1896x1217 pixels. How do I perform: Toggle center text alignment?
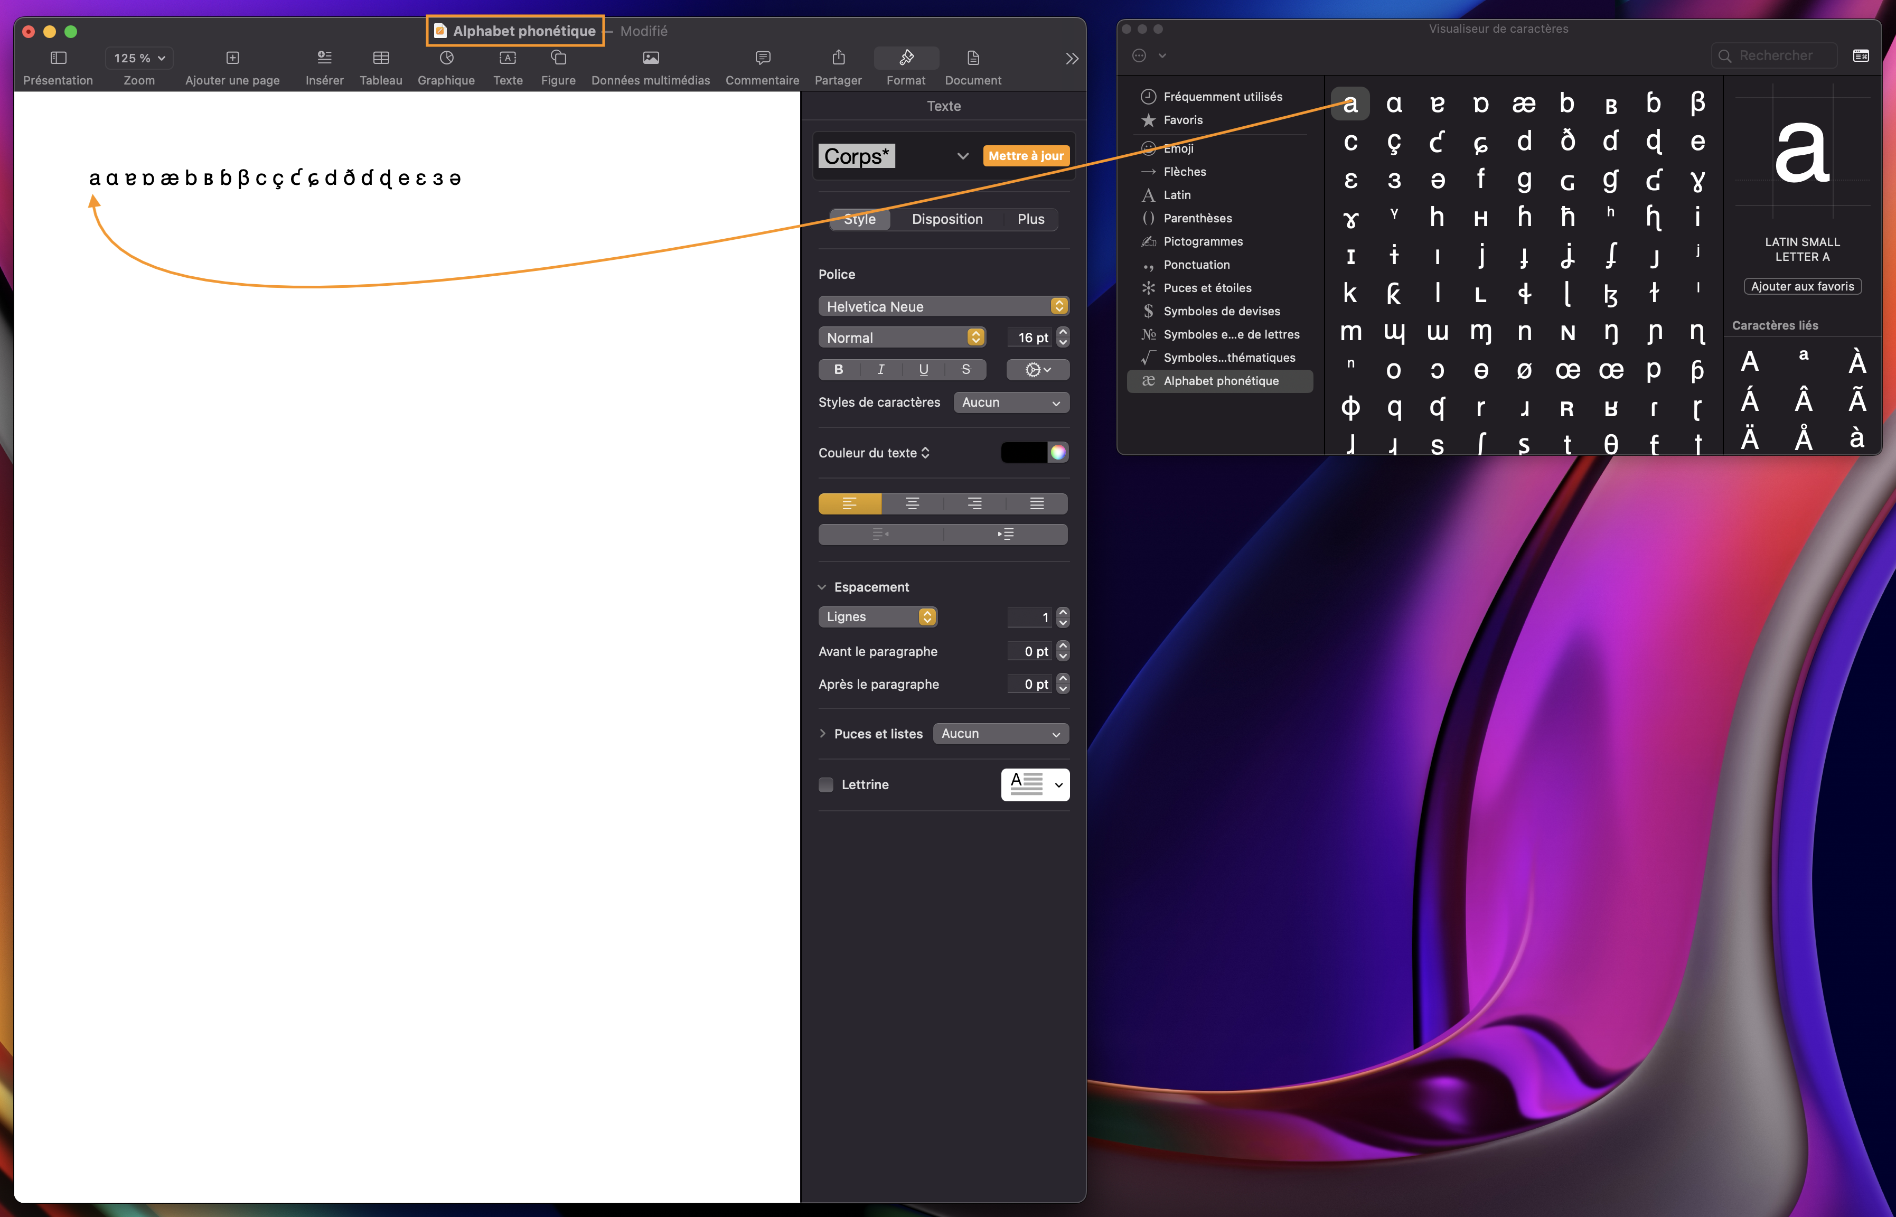[912, 504]
